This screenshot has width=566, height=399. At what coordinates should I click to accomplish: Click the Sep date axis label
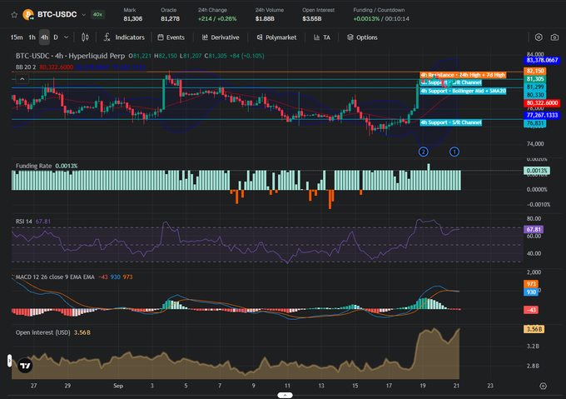pyautogui.click(x=118, y=386)
